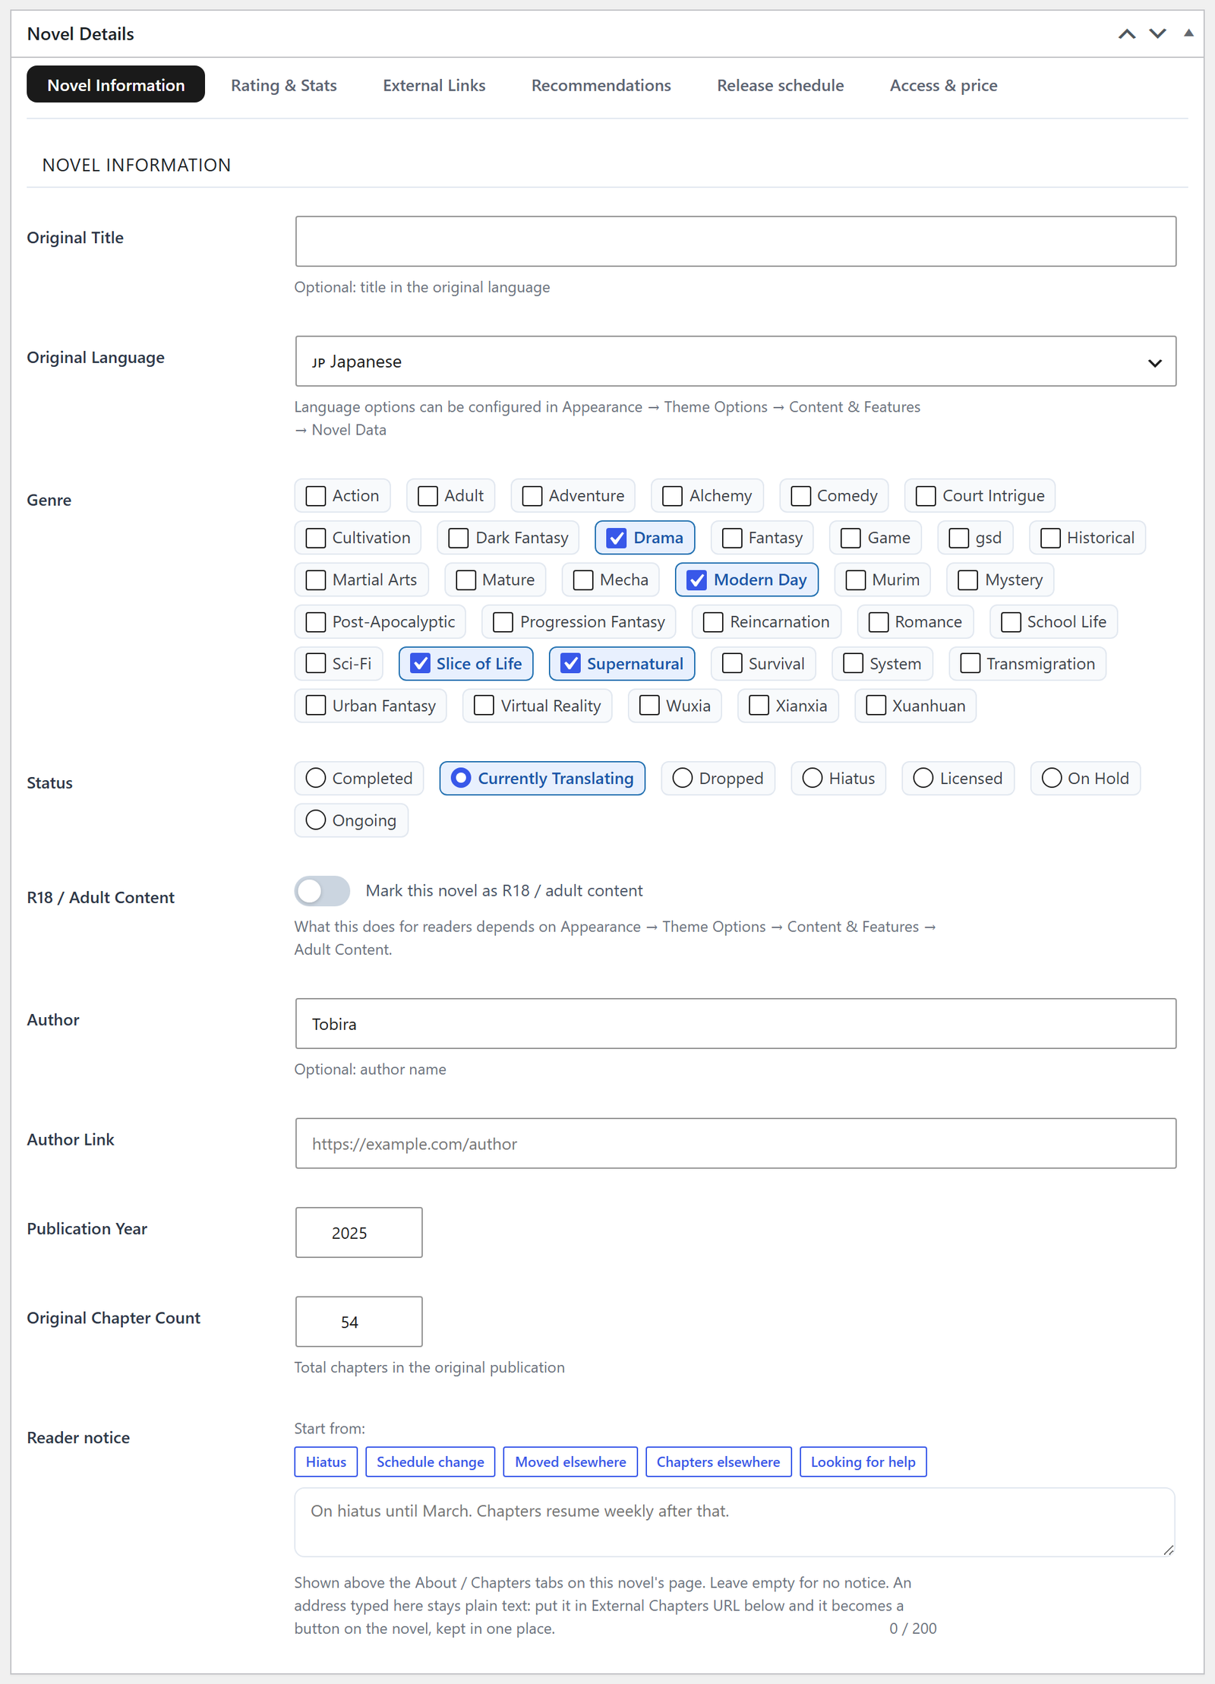Select the Access & price tab
Screen dimensions: 1215x1684
[x=943, y=85]
